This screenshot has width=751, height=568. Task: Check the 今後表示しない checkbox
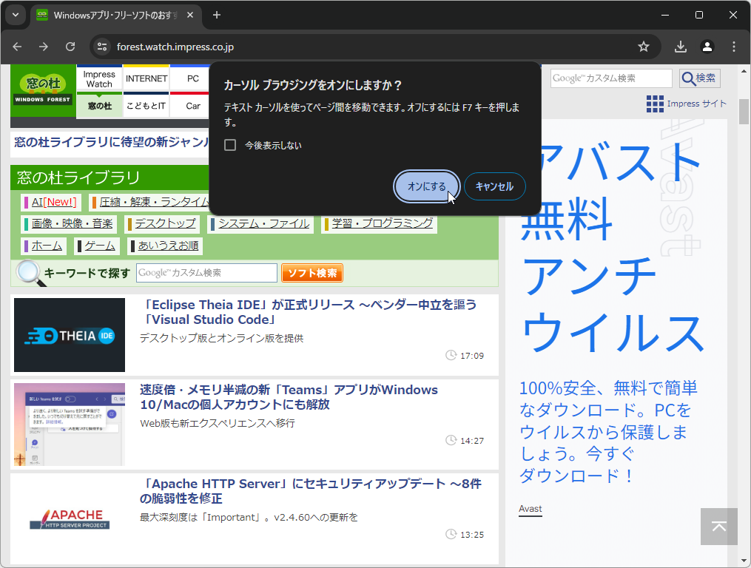(230, 145)
